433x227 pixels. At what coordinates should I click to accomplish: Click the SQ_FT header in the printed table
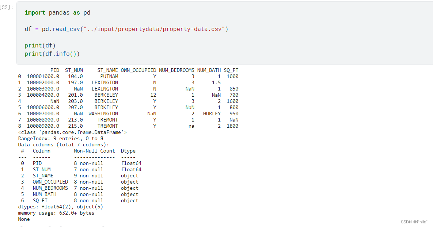point(231,70)
